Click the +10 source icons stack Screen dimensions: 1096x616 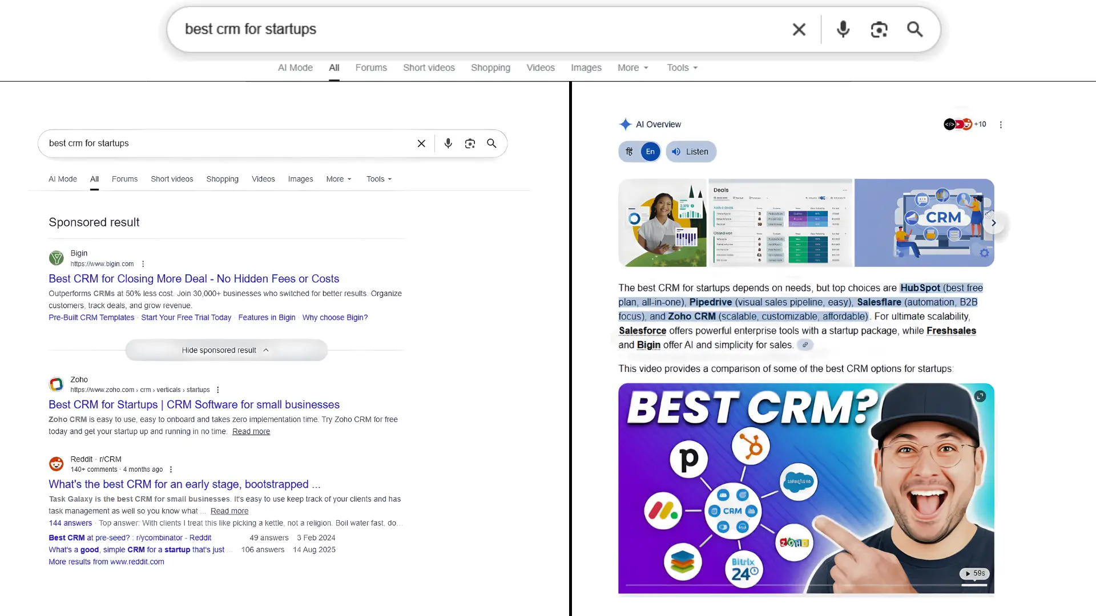(x=965, y=124)
